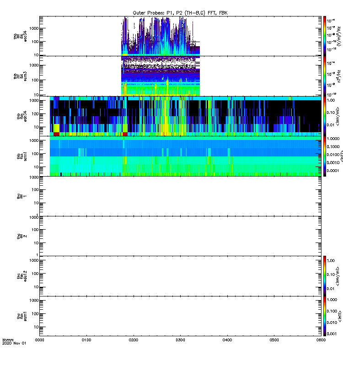343x366 pixels.
Task: Click the "0.0010" color bar value
Action: click(333, 162)
